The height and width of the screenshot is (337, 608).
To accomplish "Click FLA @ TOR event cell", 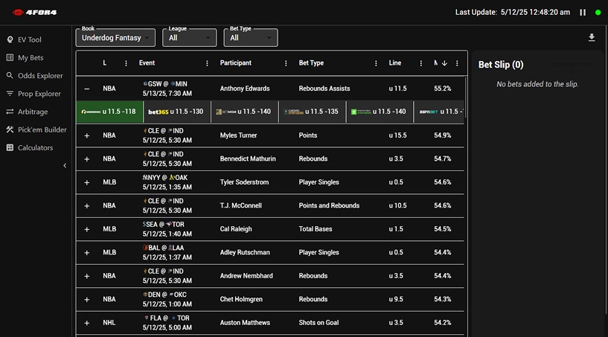I will point(167,323).
